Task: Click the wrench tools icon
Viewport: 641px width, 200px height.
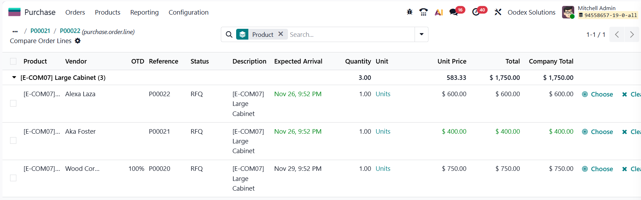Action: point(498,12)
